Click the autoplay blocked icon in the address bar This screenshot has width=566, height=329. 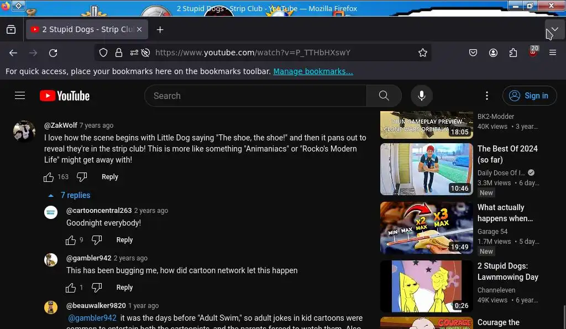point(145,53)
